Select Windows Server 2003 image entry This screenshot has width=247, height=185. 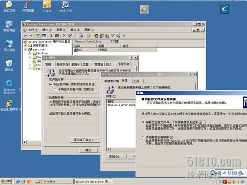point(121,105)
